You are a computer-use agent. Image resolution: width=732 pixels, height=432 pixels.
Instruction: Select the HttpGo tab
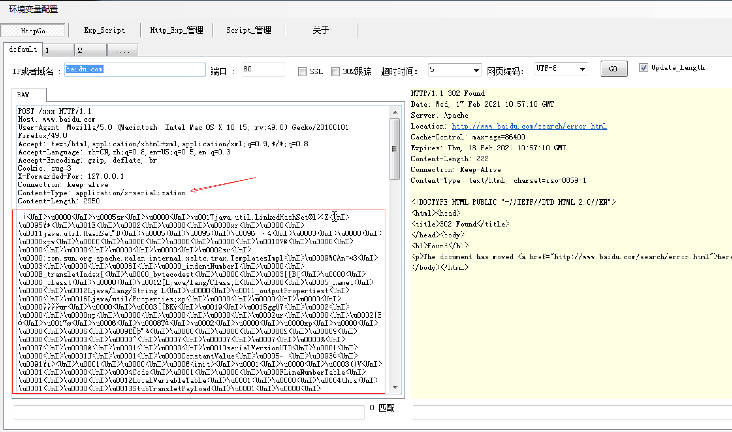pyautogui.click(x=33, y=31)
